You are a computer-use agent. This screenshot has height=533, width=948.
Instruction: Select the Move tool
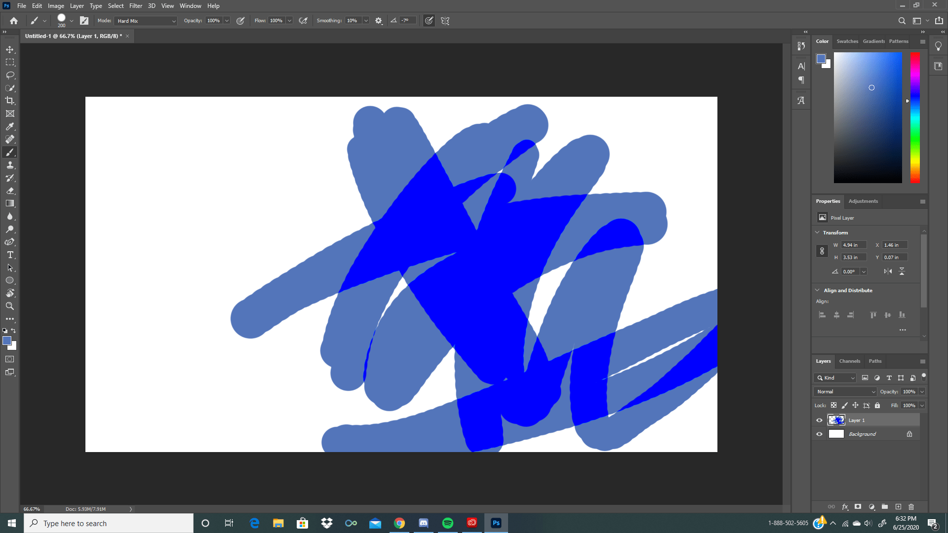click(x=10, y=49)
